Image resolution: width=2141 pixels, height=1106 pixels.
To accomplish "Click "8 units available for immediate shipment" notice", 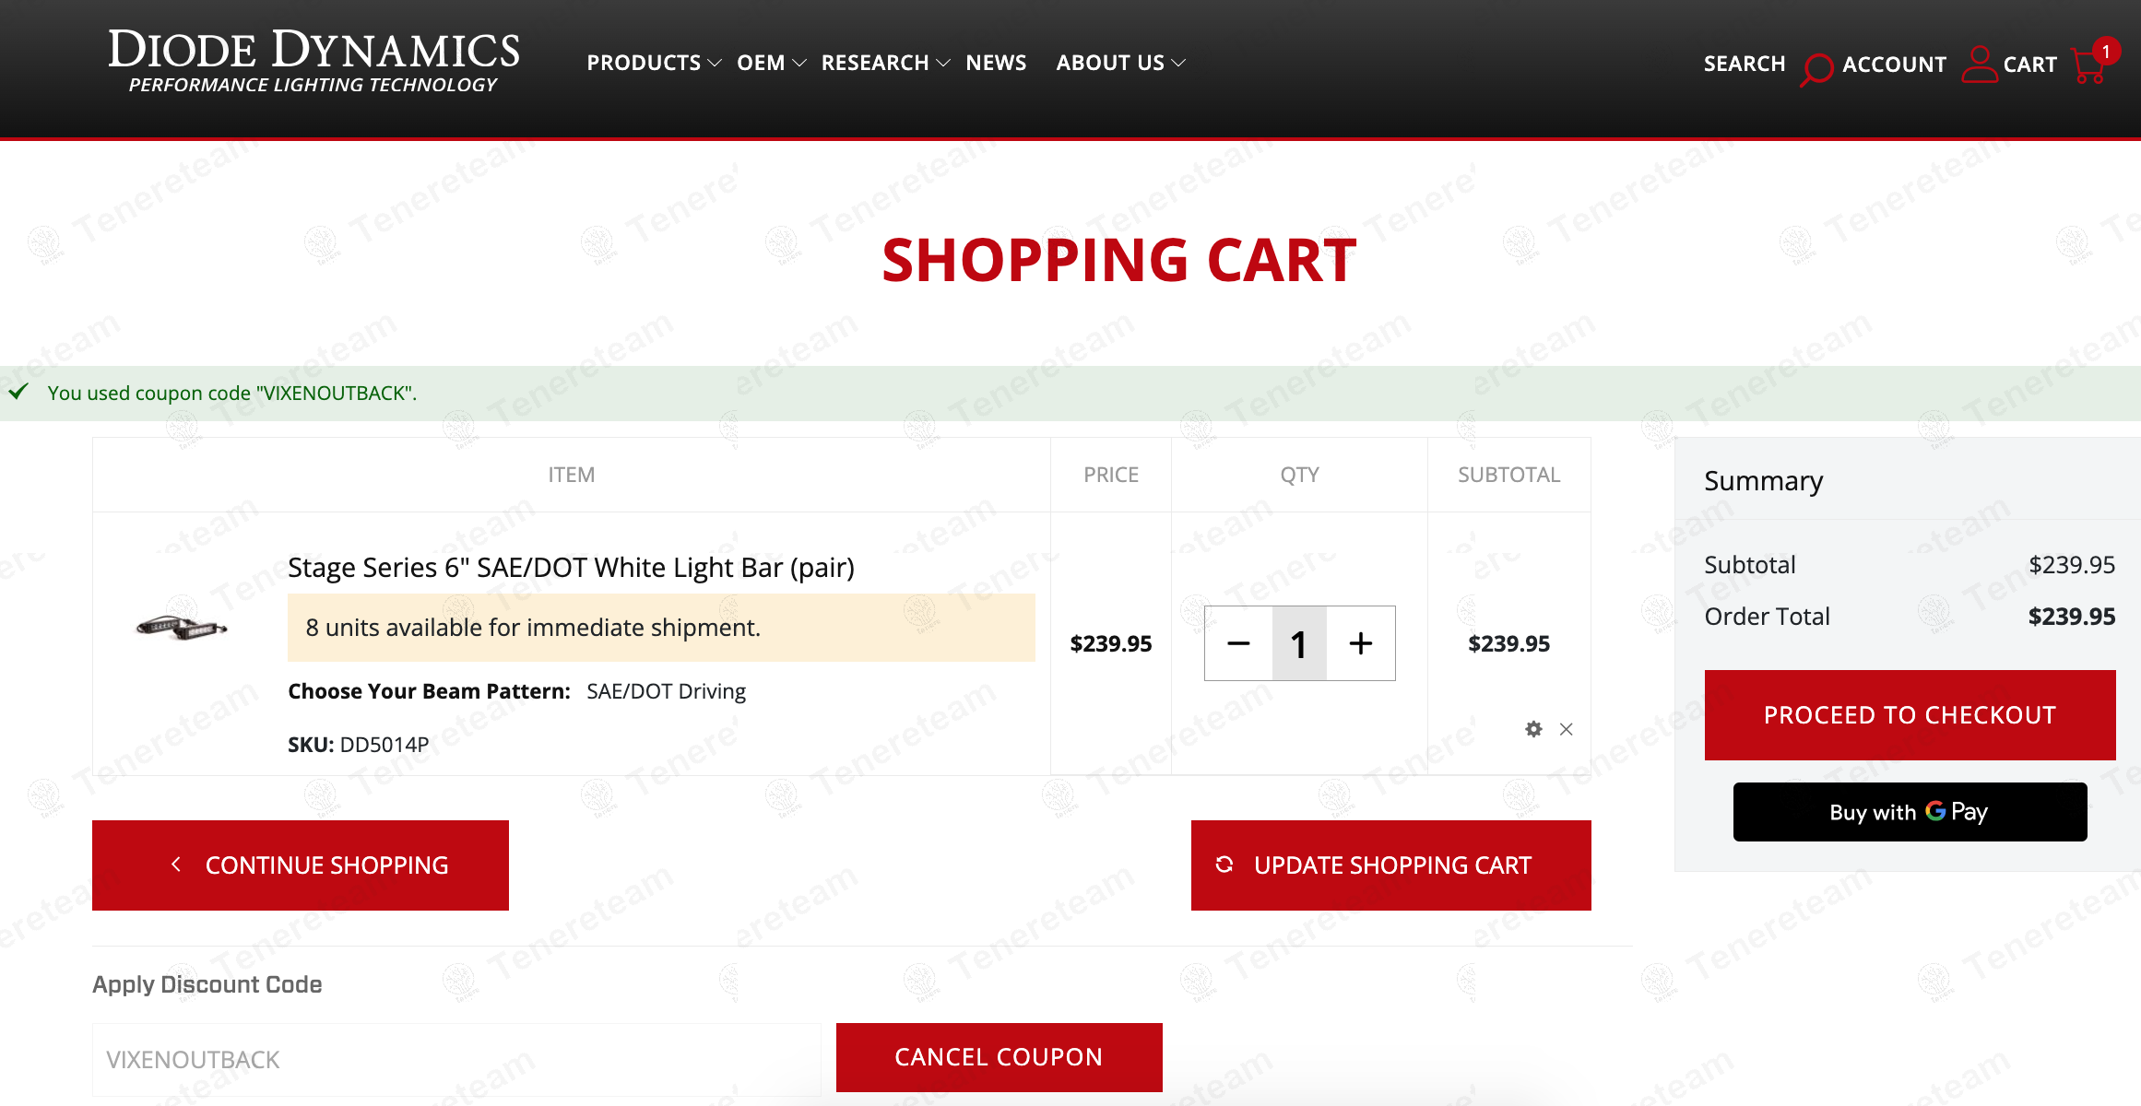I will click(x=661, y=628).
